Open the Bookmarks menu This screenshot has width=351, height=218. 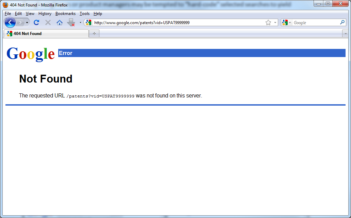[x=65, y=14]
